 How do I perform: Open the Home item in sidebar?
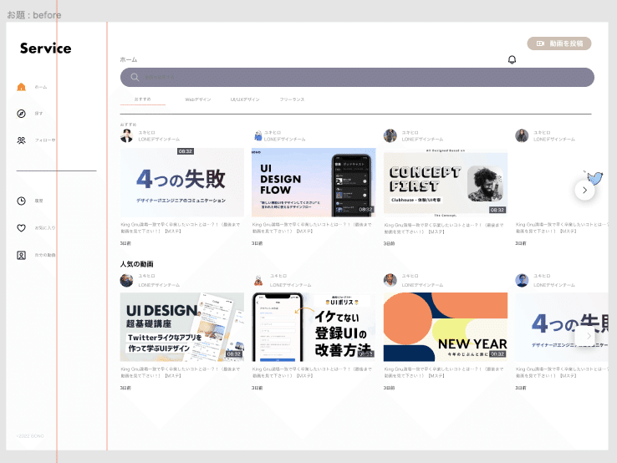(x=32, y=87)
